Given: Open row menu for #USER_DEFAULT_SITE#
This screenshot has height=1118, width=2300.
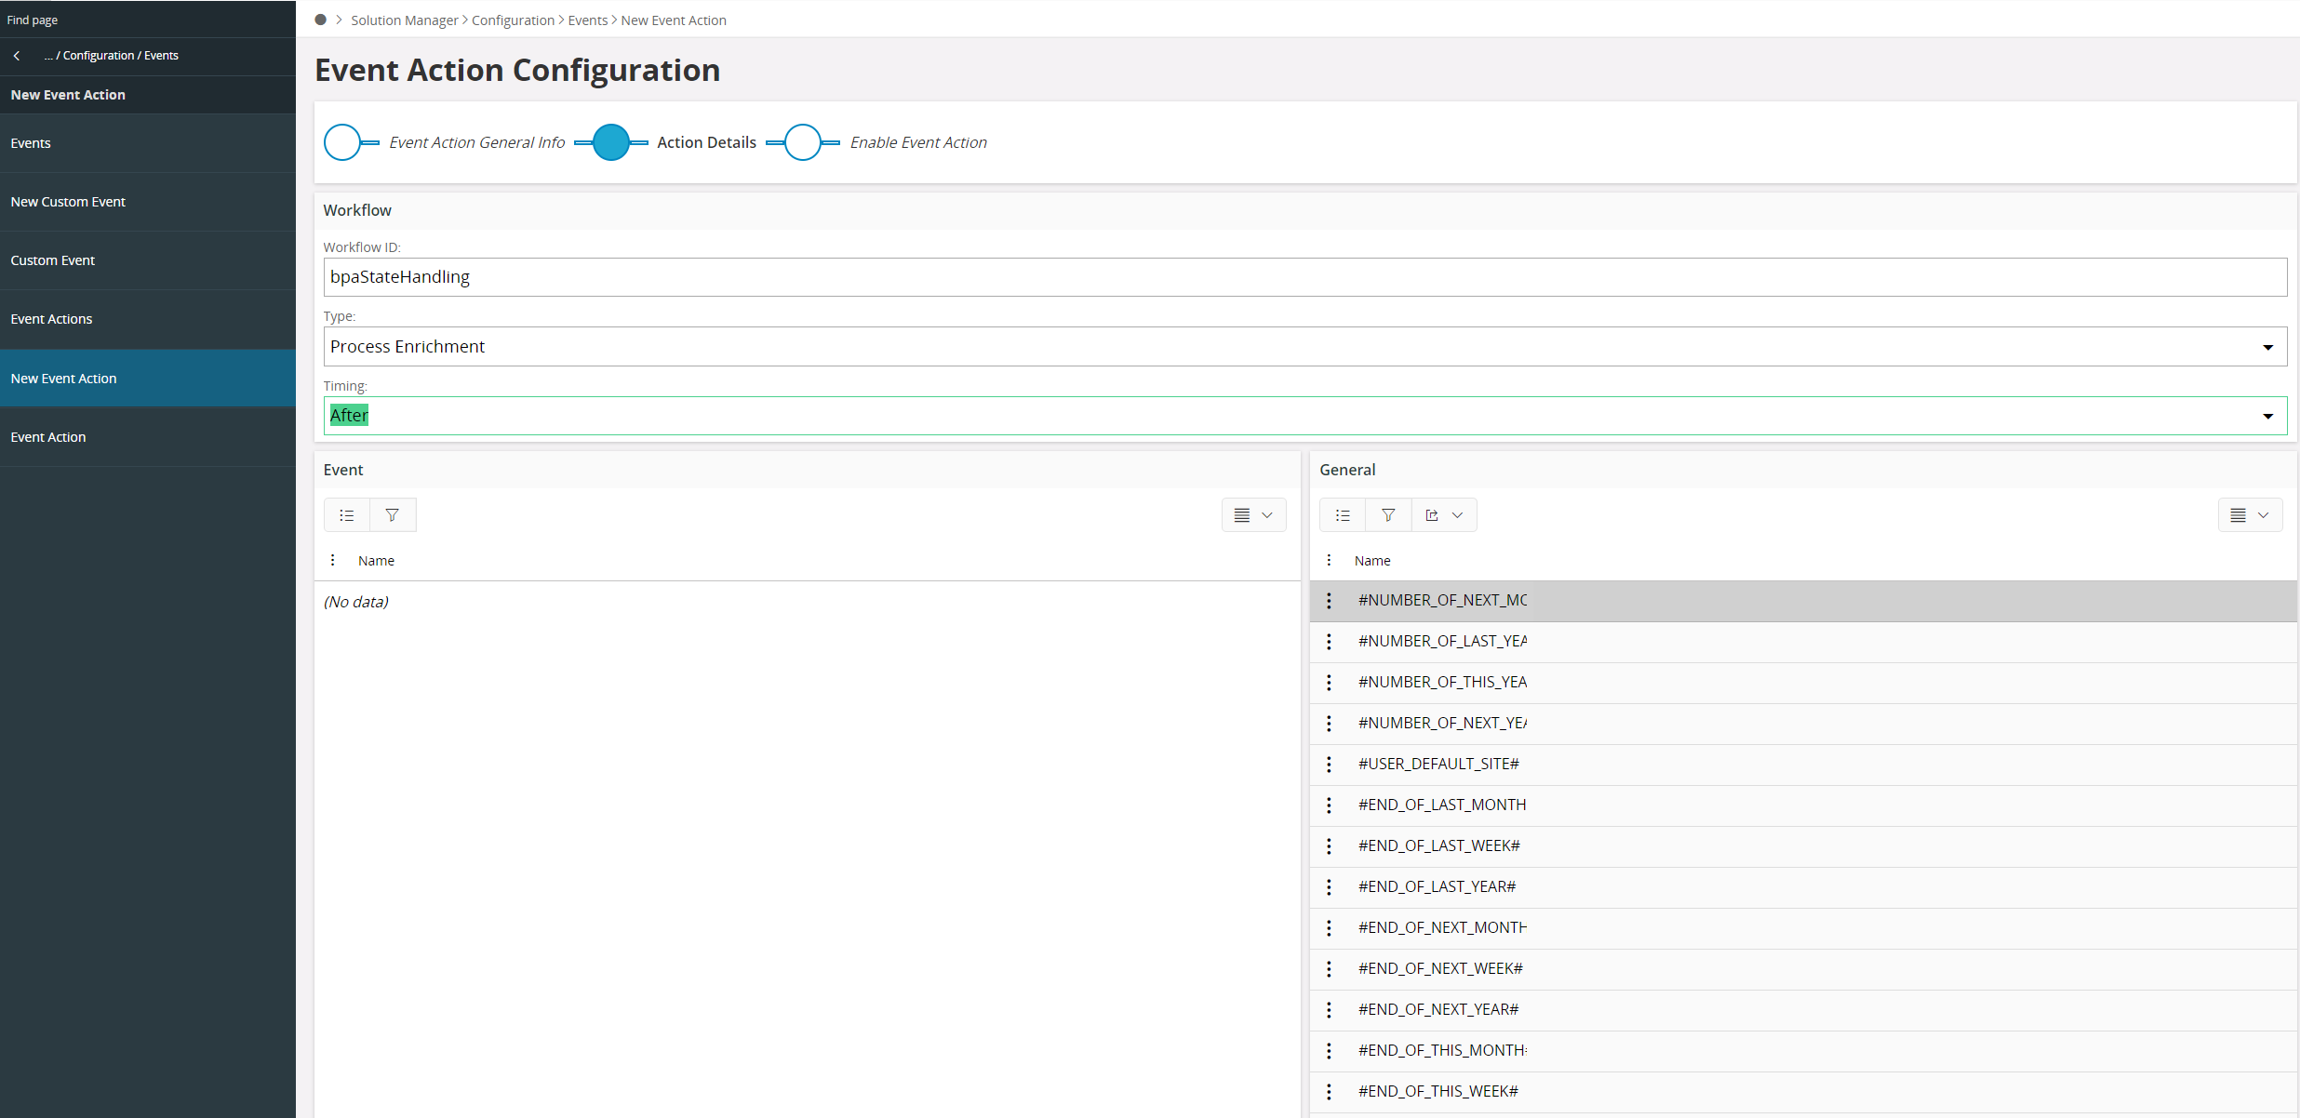Looking at the screenshot, I should point(1329,764).
